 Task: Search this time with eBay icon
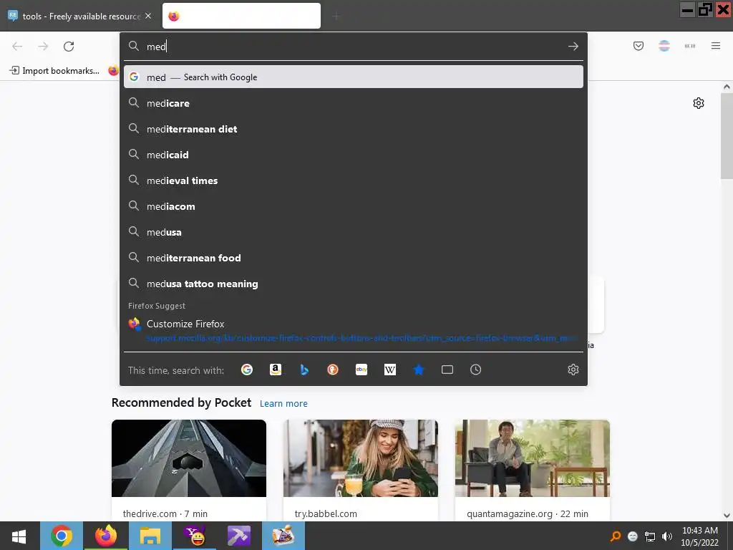click(x=361, y=370)
